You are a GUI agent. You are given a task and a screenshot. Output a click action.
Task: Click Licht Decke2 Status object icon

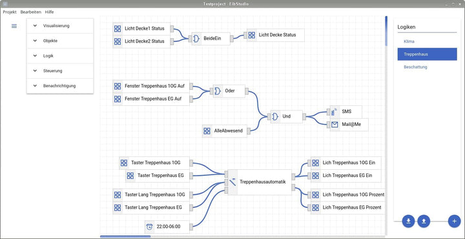coord(118,41)
